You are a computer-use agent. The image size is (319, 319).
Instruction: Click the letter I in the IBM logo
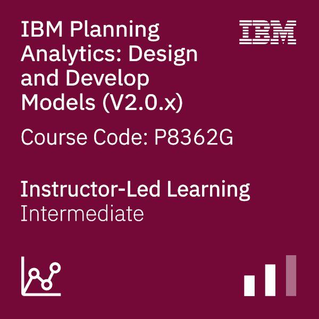click(x=245, y=32)
